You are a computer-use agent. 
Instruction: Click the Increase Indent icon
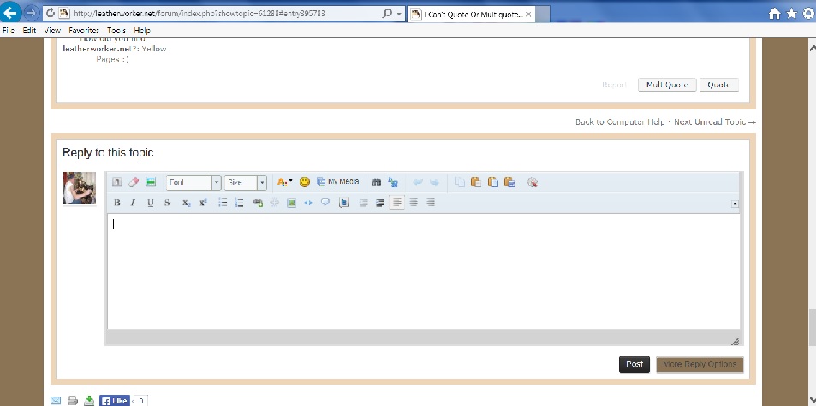tap(380, 203)
